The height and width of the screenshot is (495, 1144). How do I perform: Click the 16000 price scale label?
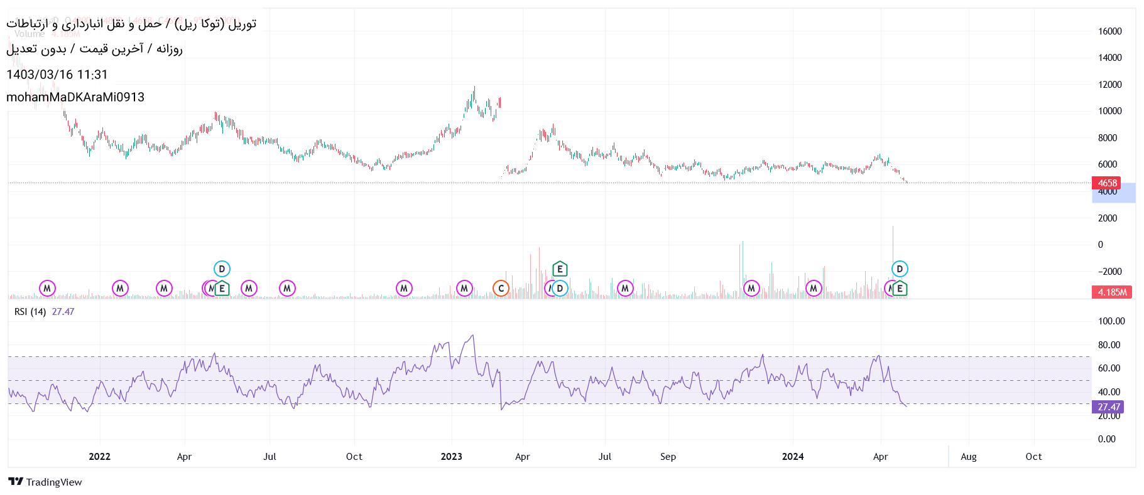(x=1109, y=31)
